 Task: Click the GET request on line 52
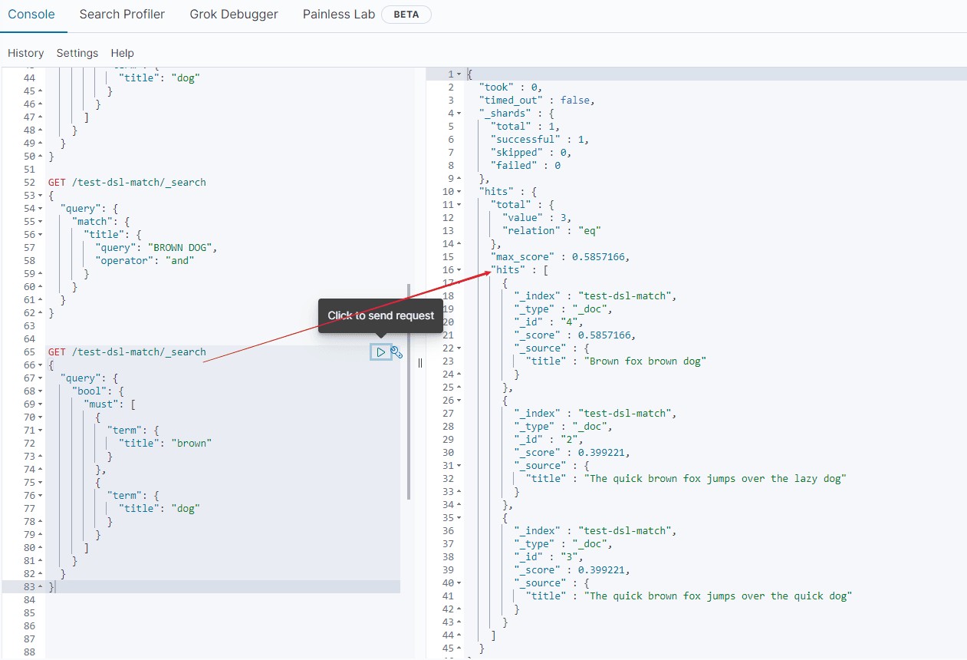127,183
